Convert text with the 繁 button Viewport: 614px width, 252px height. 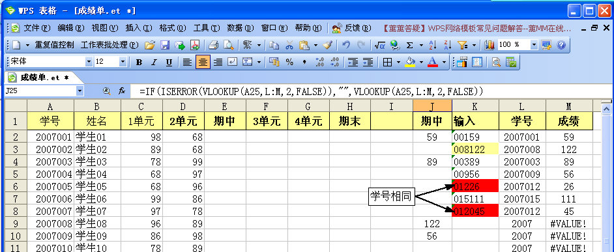tap(247, 46)
